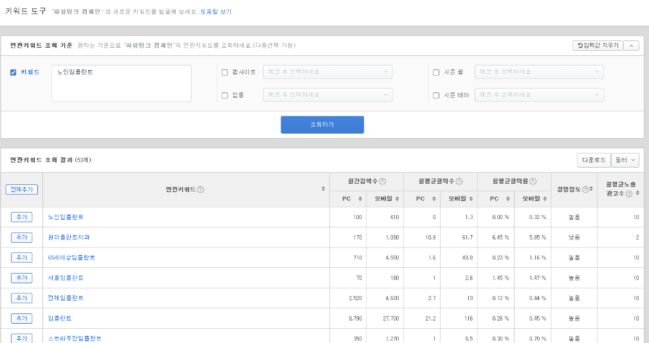
Task: Click the 다운로드 button
Action: tap(594, 161)
